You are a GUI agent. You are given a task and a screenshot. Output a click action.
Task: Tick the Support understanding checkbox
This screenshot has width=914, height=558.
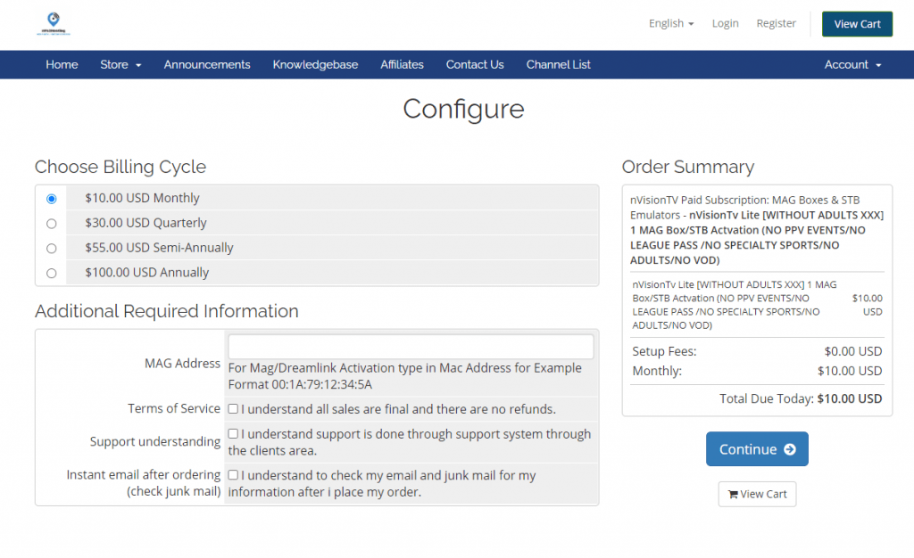click(x=233, y=434)
